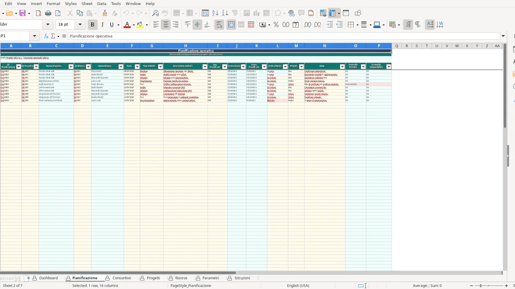515x289 pixels.
Task: Sort descending Z to A
Action: 225,13
